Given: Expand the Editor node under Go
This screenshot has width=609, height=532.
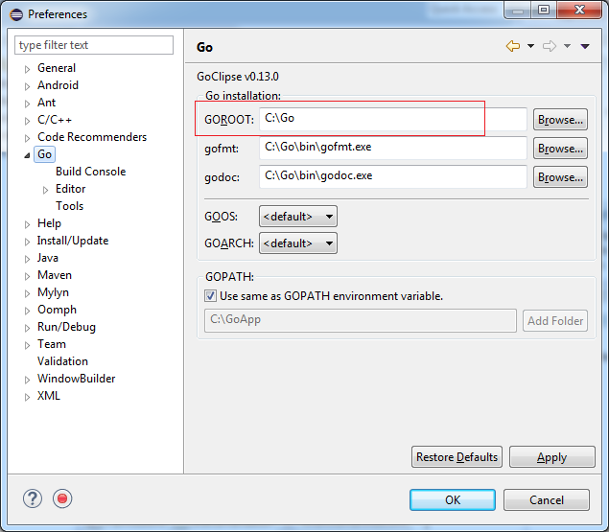Looking at the screenshot, I should tap(45, 190).
